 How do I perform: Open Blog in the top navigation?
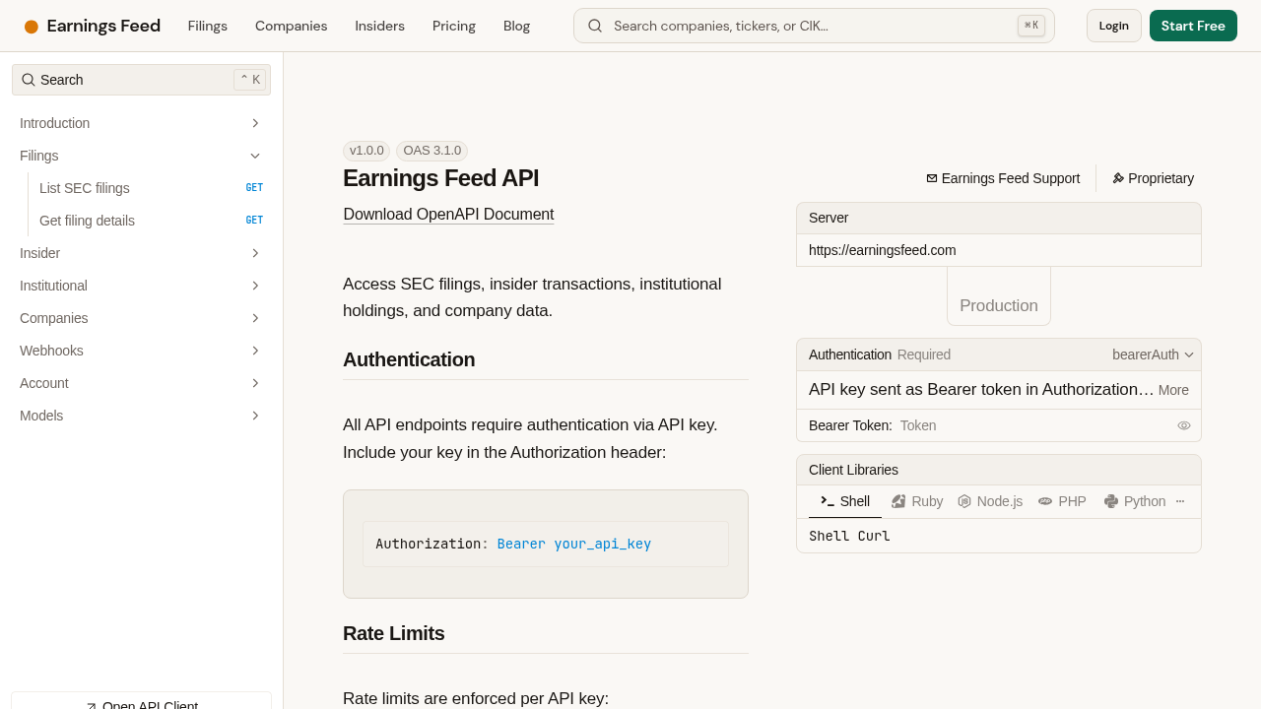(x=516, y=26)
